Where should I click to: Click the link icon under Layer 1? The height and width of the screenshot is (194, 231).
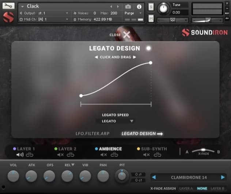30,155
